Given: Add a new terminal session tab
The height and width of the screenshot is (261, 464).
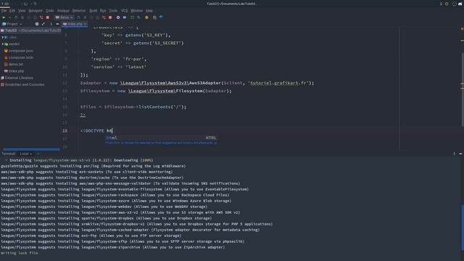Looking at the screenshot, I should click(x=38, y=154).
